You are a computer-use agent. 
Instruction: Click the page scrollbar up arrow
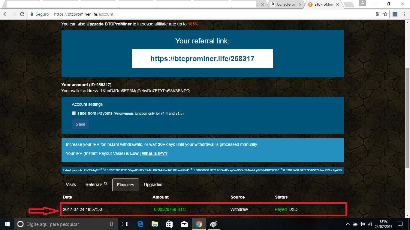click(407, 22)
